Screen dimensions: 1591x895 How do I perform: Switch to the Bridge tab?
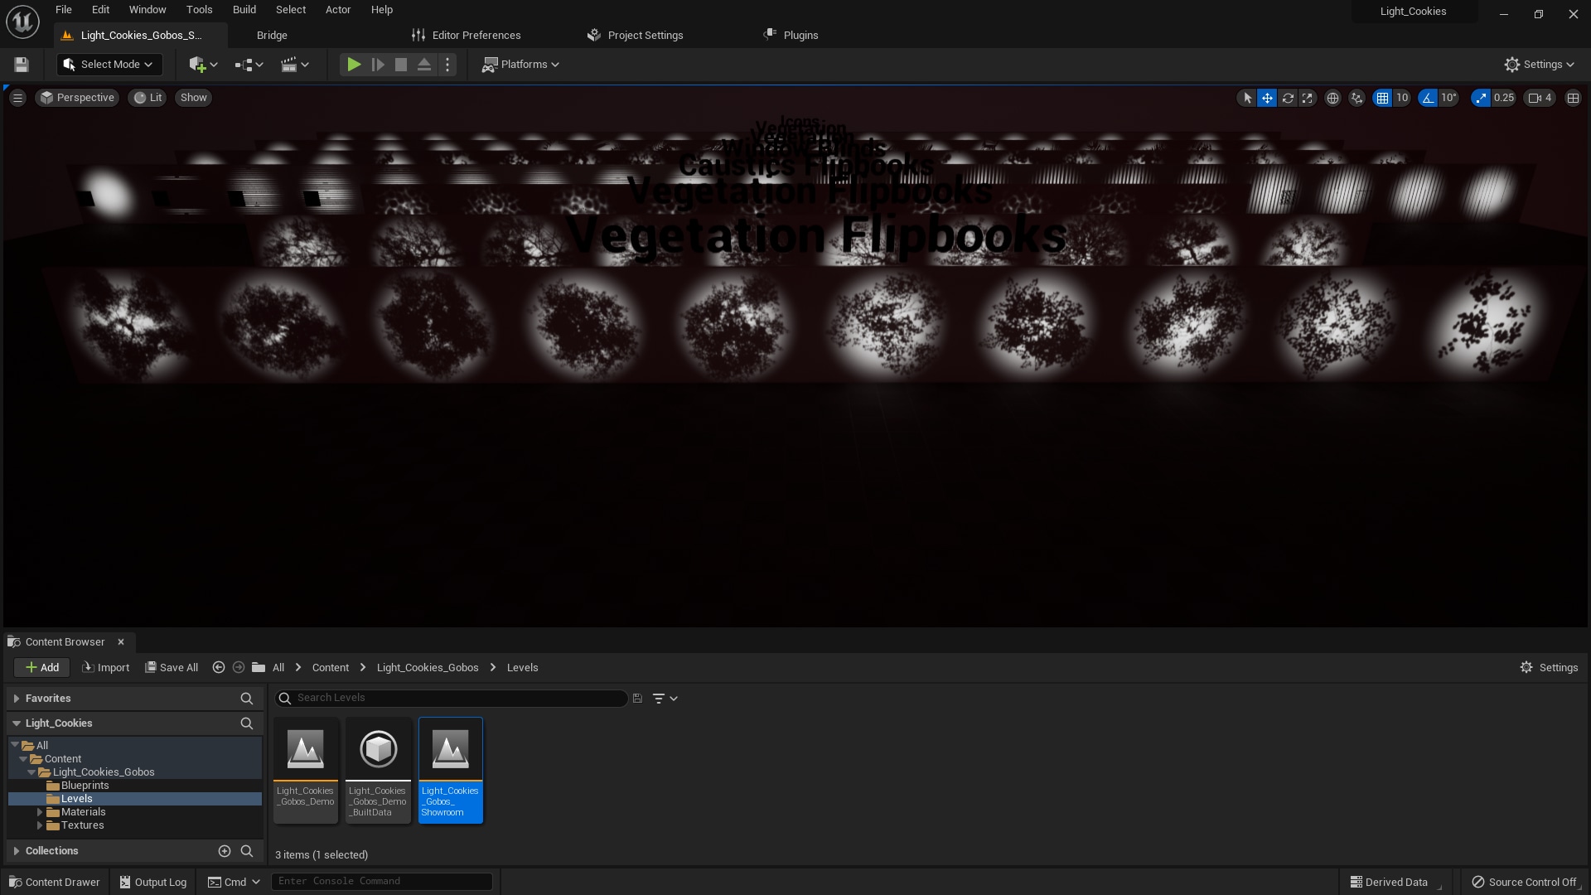(272, 35)
